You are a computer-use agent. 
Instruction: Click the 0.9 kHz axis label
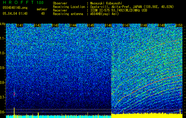tap(3, 68)
